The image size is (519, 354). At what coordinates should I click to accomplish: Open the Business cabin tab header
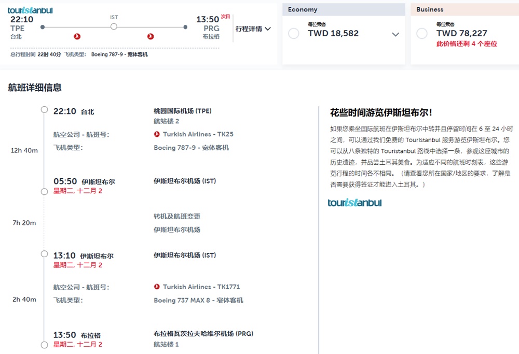click(x=465, y=9)
